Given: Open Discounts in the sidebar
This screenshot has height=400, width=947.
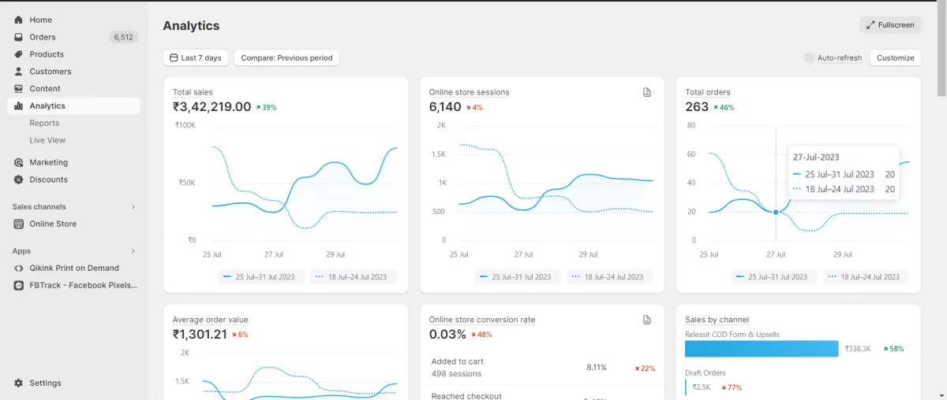Looking at the screenshot, I should point(73,180).
